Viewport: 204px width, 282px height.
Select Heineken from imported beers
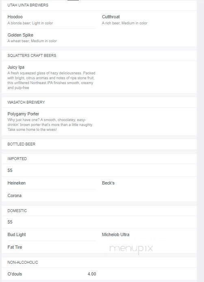[17, 183]
